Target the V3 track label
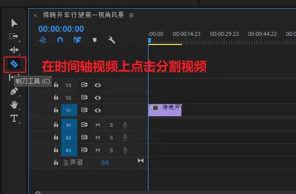This screenshot has width=296, height=194. (68, 85)
